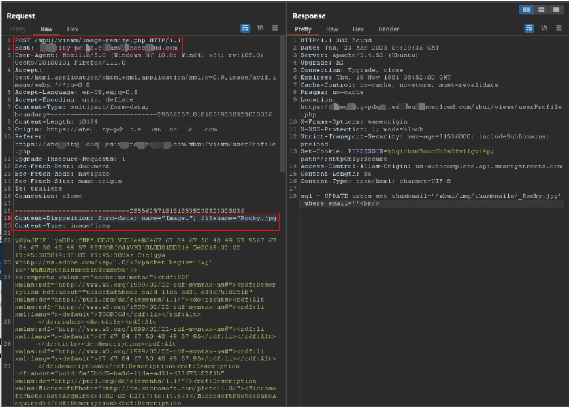Open the Response panel hamburger menu
The width and height of the screenshot is (569, 408).
click(x=557, y=29)
